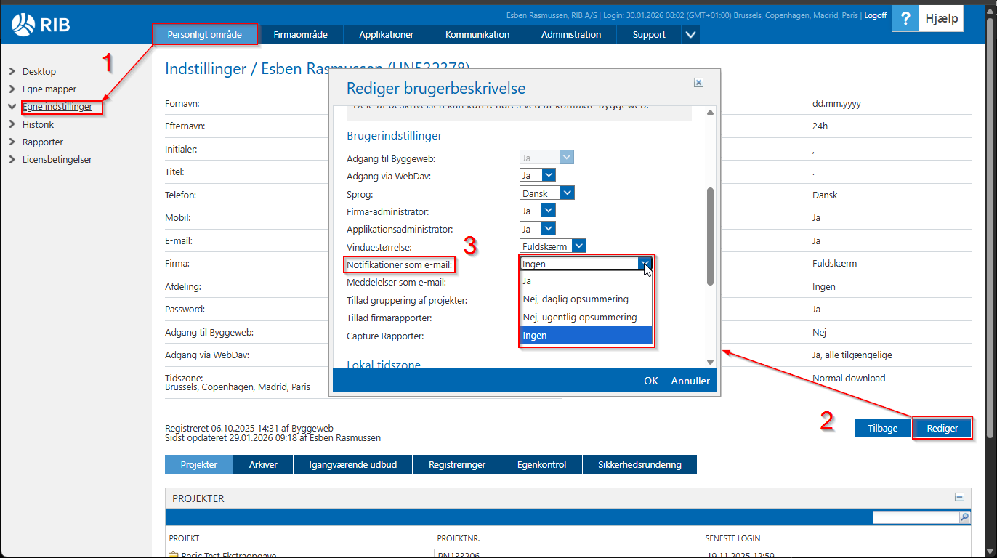The height and width of the screenshot is (558, 997).
Task: Choose the highlighted Ingen option
Action: (x=586, y=335)
